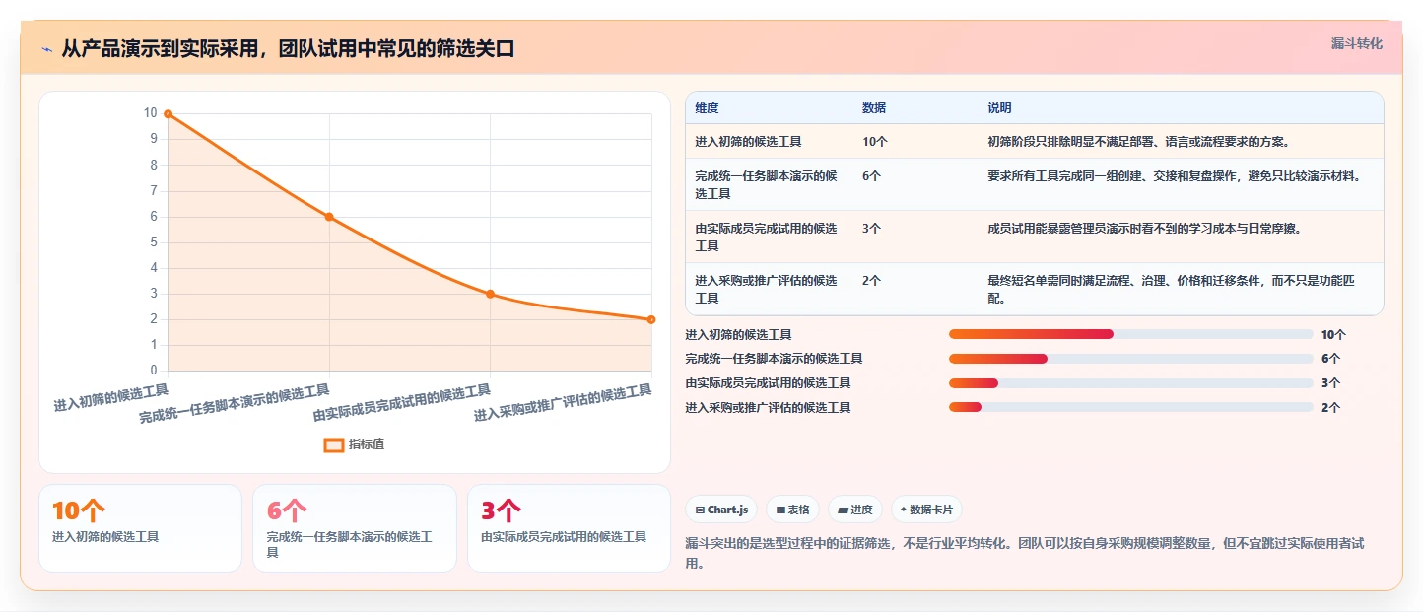The width and height of the screenshot is (1423, 612).
Task: Select the 进度 chip
Action: pos(855,510)
